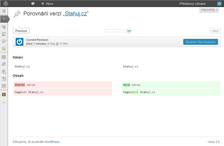This screenshot has width=224, height=146.
Task: Open comments bubble in admin bar
Action: tap(33, 4)
